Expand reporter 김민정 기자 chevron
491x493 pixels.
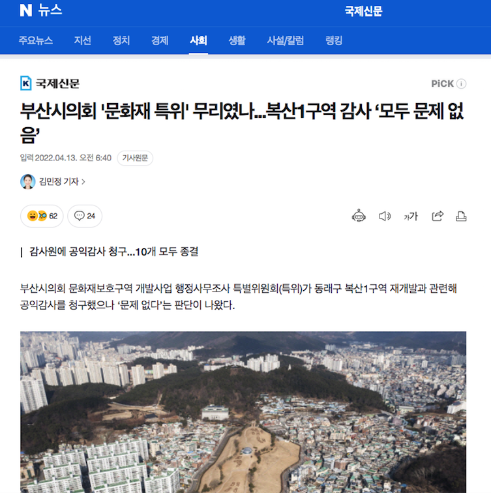tap(83, 182)
